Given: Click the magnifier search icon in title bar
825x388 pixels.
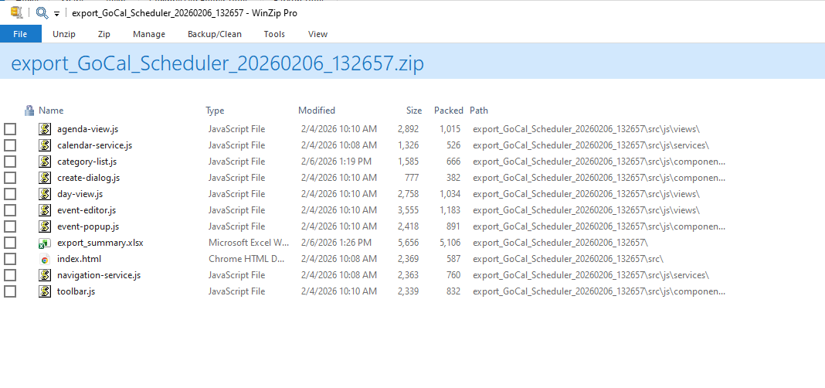Looking at the screenshot, I should coord(42,12).
